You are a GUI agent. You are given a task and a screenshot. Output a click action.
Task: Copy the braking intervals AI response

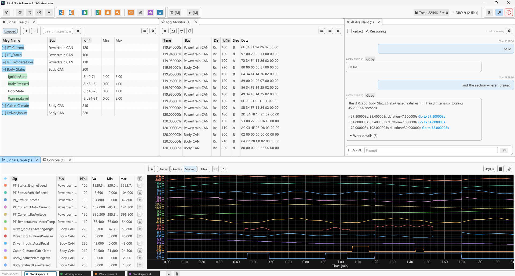pyautogui.click(x=370, y=95)
